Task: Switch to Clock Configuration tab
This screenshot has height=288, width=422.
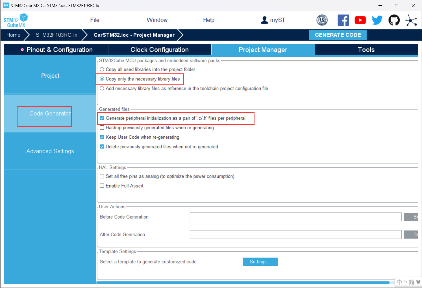Action: 160,50
